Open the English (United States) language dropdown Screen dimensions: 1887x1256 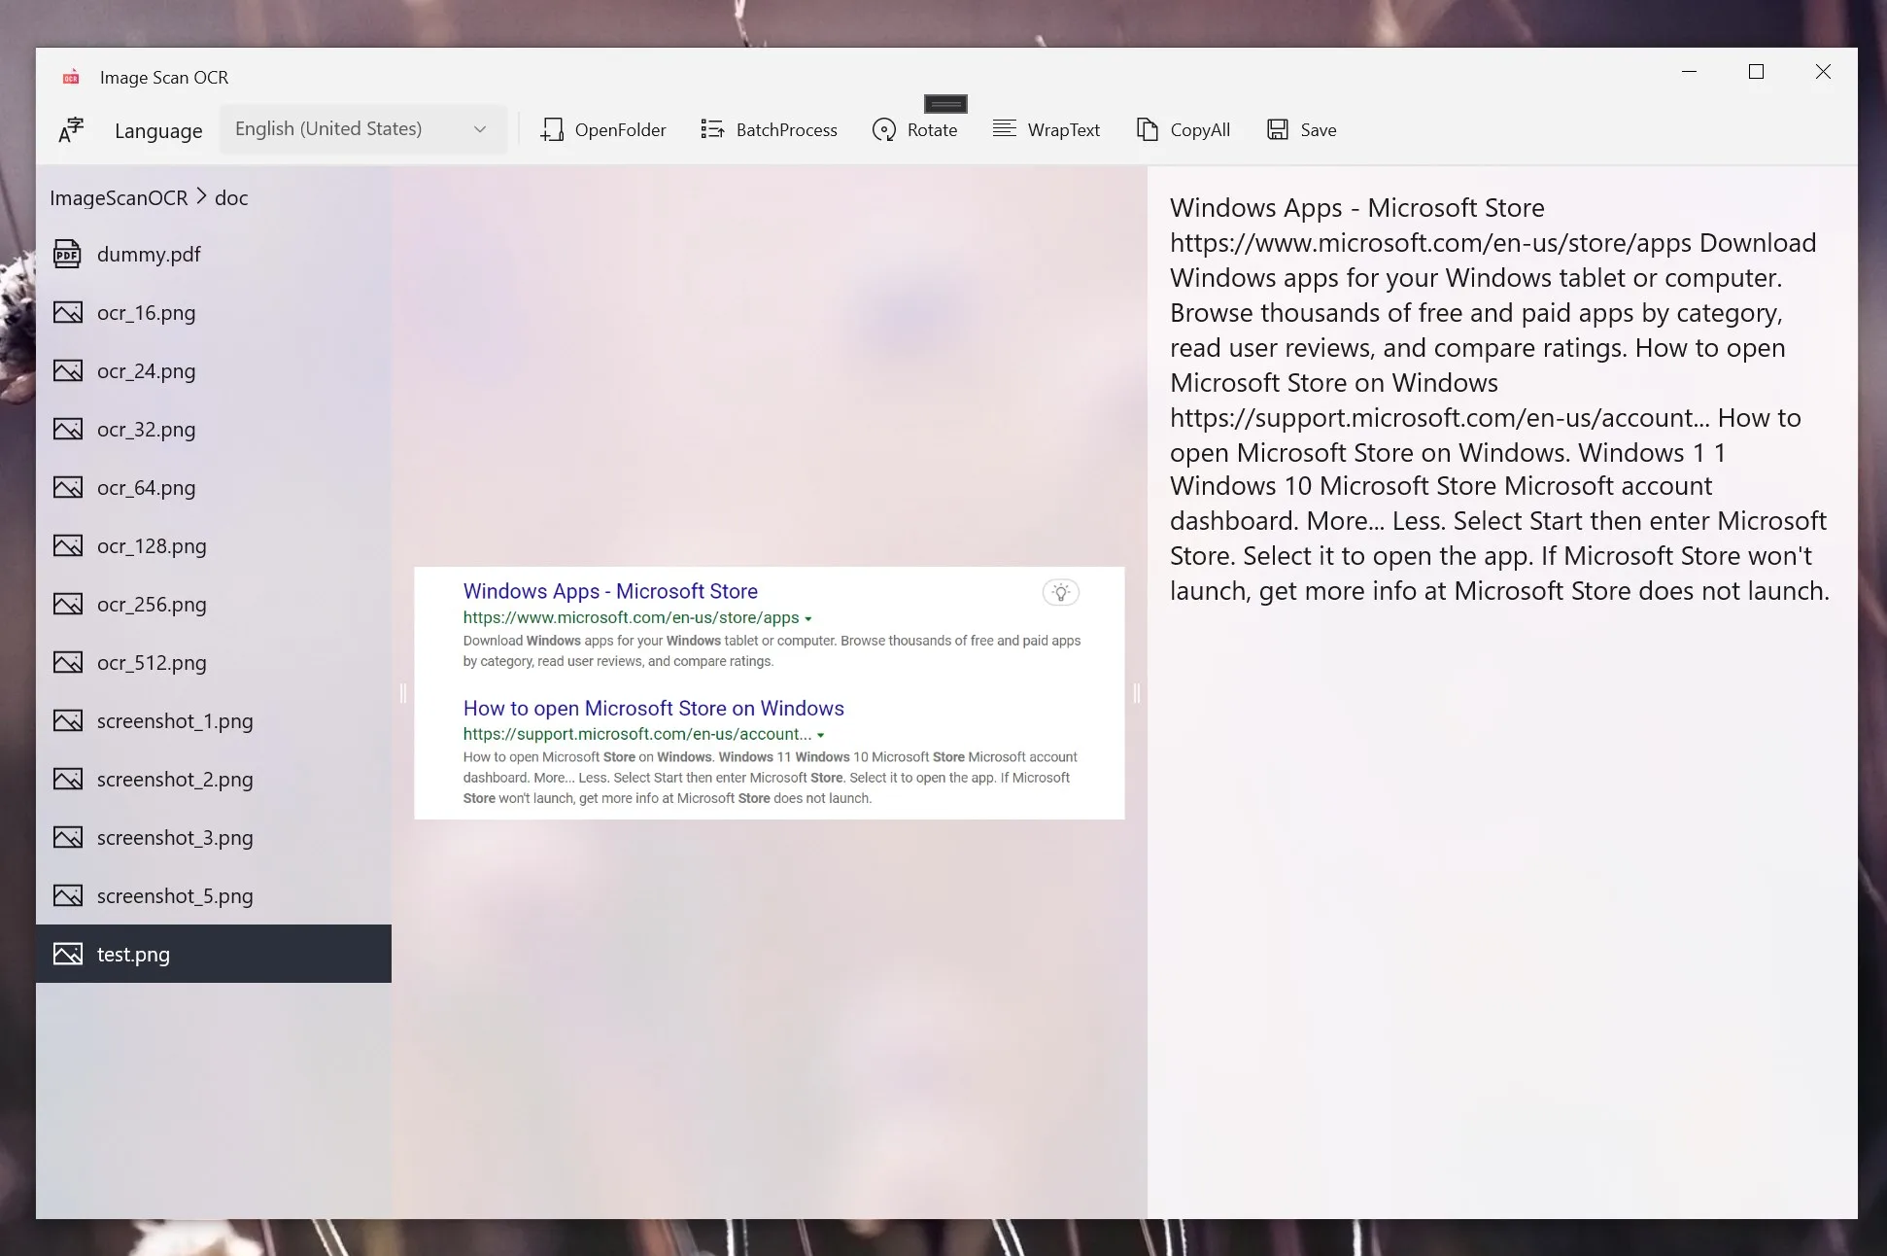(x=362, y=129)
